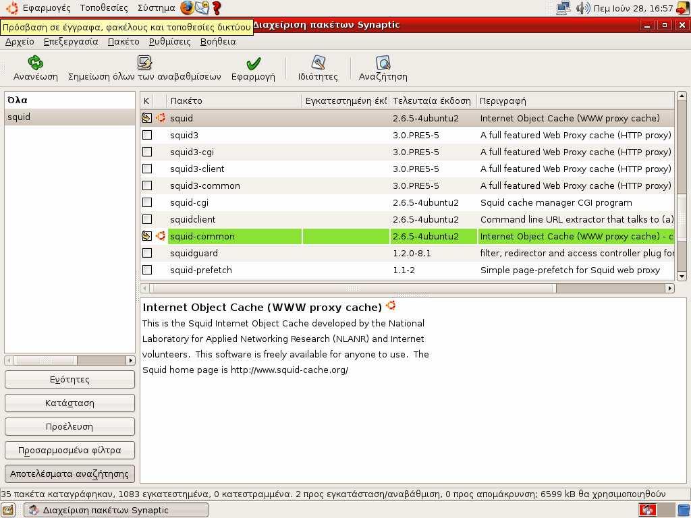Click the 3.0.PRE5-5 version of squid3-cgi
The height and width of the screenshot is (518, 691).
pyautogui.click(x=416, y=152)
